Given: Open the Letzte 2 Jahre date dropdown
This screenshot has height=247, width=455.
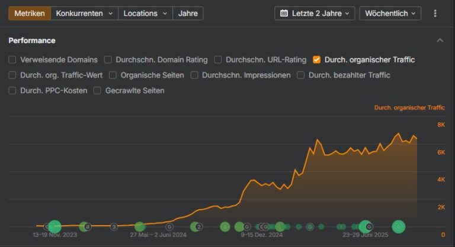Looking at the screenshot, I should (315, 13).
